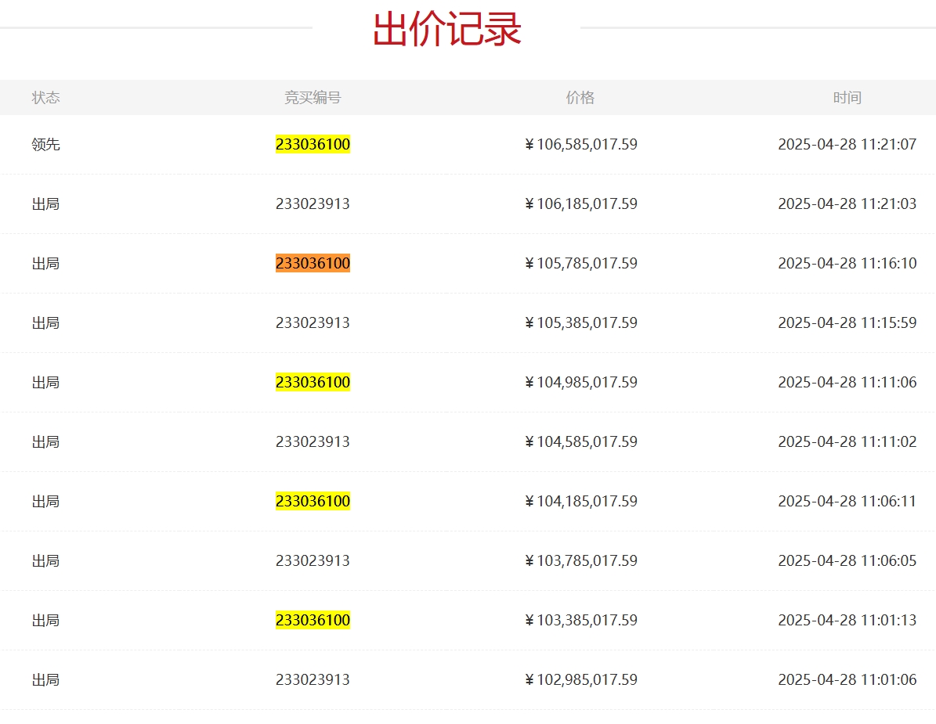Screen dimensions: 936x724
Task: Click the price ¥105,785,017.59
Action: (581, 263)
